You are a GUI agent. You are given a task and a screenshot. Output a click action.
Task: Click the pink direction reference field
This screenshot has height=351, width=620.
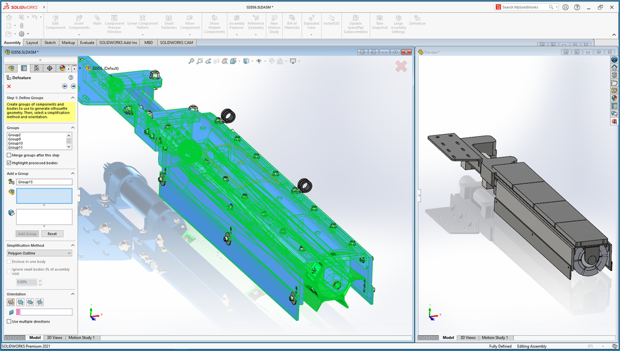pos(45,312)
